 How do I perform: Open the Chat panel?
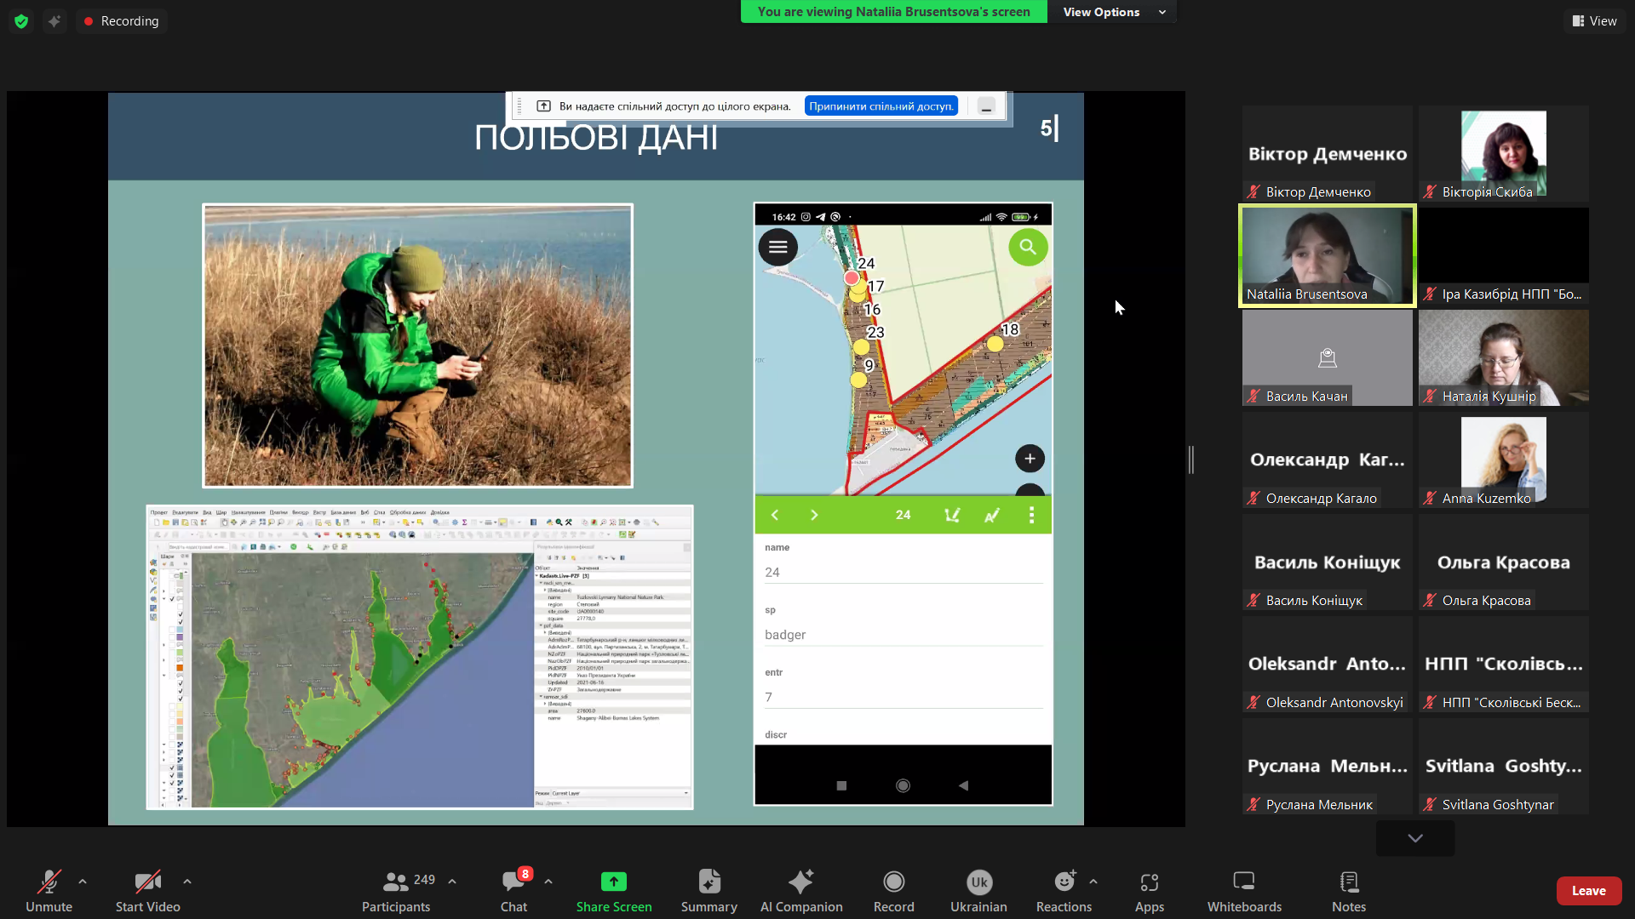[x=513, y=890]
